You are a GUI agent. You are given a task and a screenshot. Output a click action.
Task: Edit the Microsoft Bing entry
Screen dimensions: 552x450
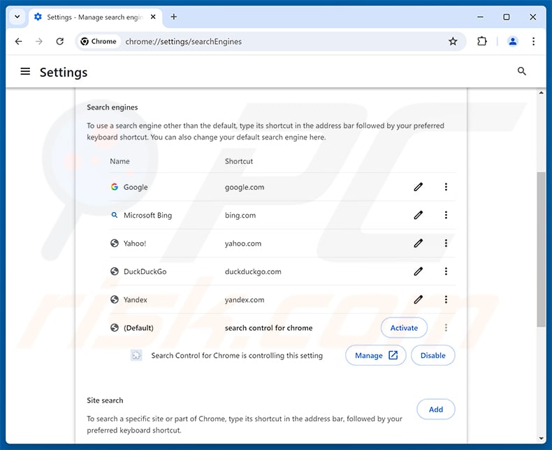pos(419,215)
